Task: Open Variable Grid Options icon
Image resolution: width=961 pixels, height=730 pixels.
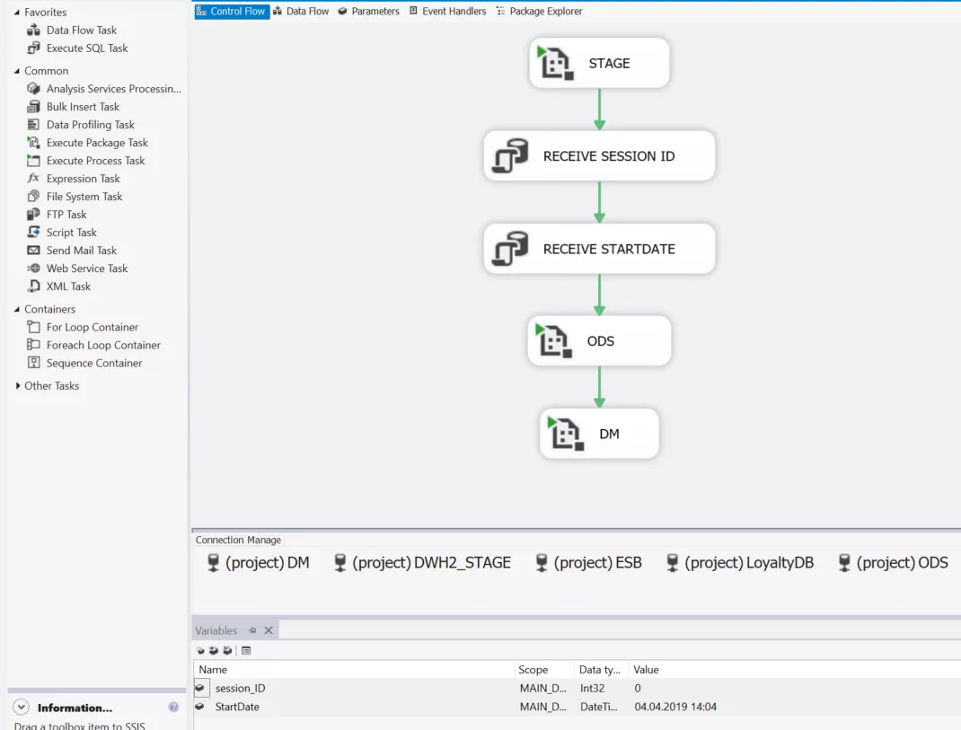Action: 246,650
